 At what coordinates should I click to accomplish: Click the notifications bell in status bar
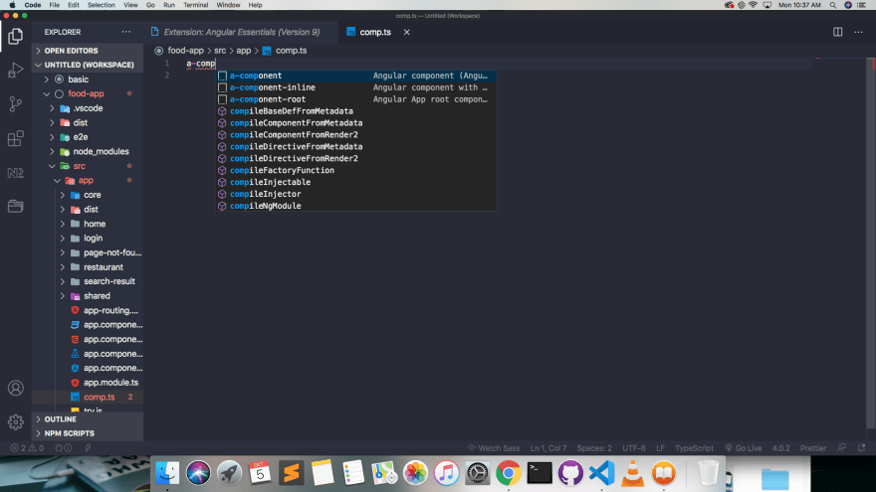tap(861, 448)
